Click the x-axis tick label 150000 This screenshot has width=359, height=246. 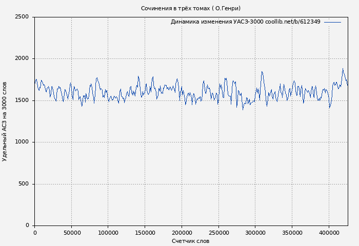pyautogui.click(x=145, y=233)
